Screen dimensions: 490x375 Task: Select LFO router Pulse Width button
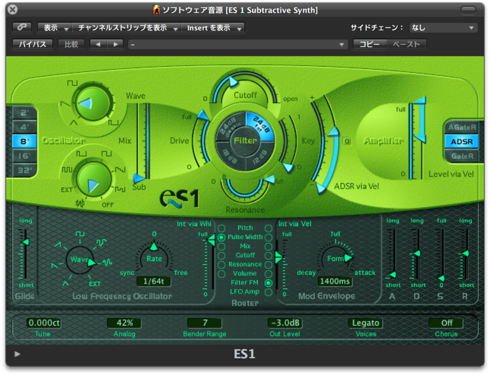click(x=221, y=238)
